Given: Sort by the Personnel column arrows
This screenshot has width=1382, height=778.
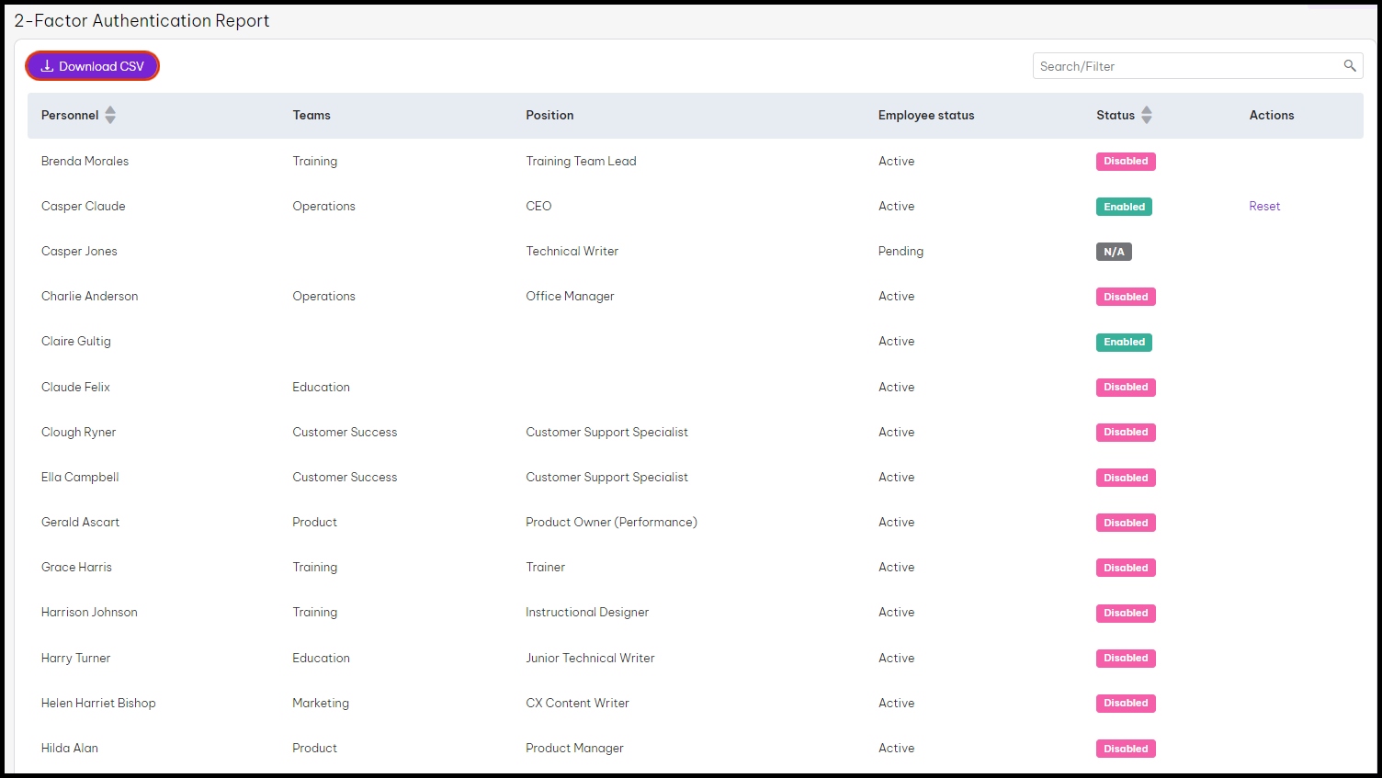Looking at the screenshot, I should (110, 115).
